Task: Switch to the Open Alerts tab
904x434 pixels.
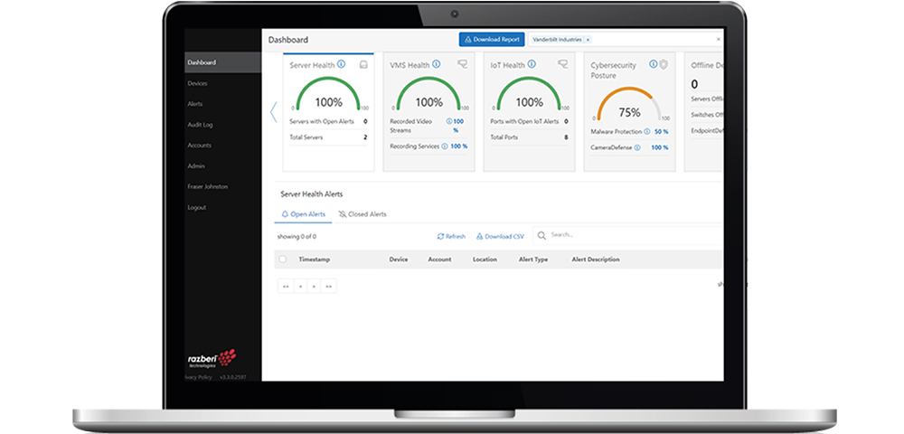Action: tap(303, 214)
